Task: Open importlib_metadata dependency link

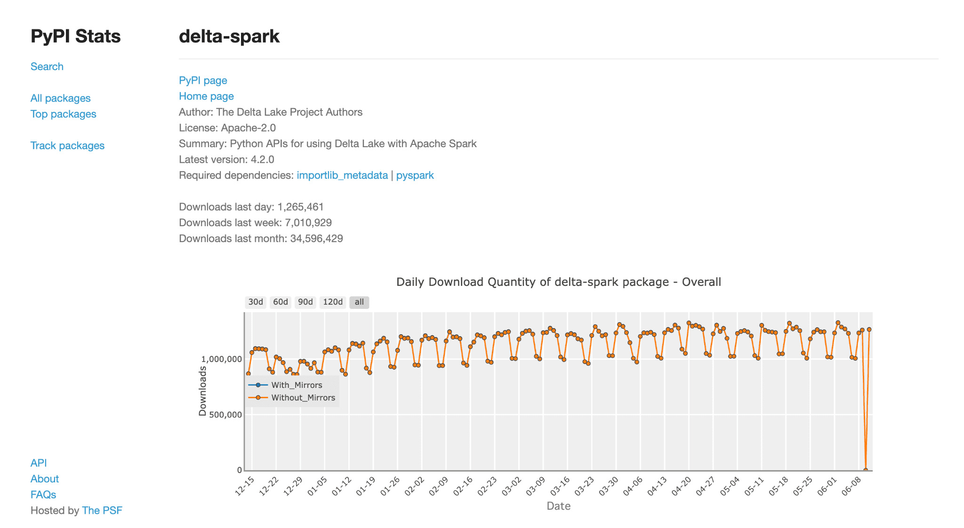Action: point(342,175)
